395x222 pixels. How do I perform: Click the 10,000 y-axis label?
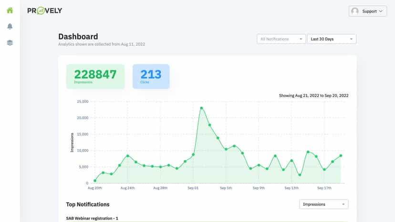click(x=83, y=151)
